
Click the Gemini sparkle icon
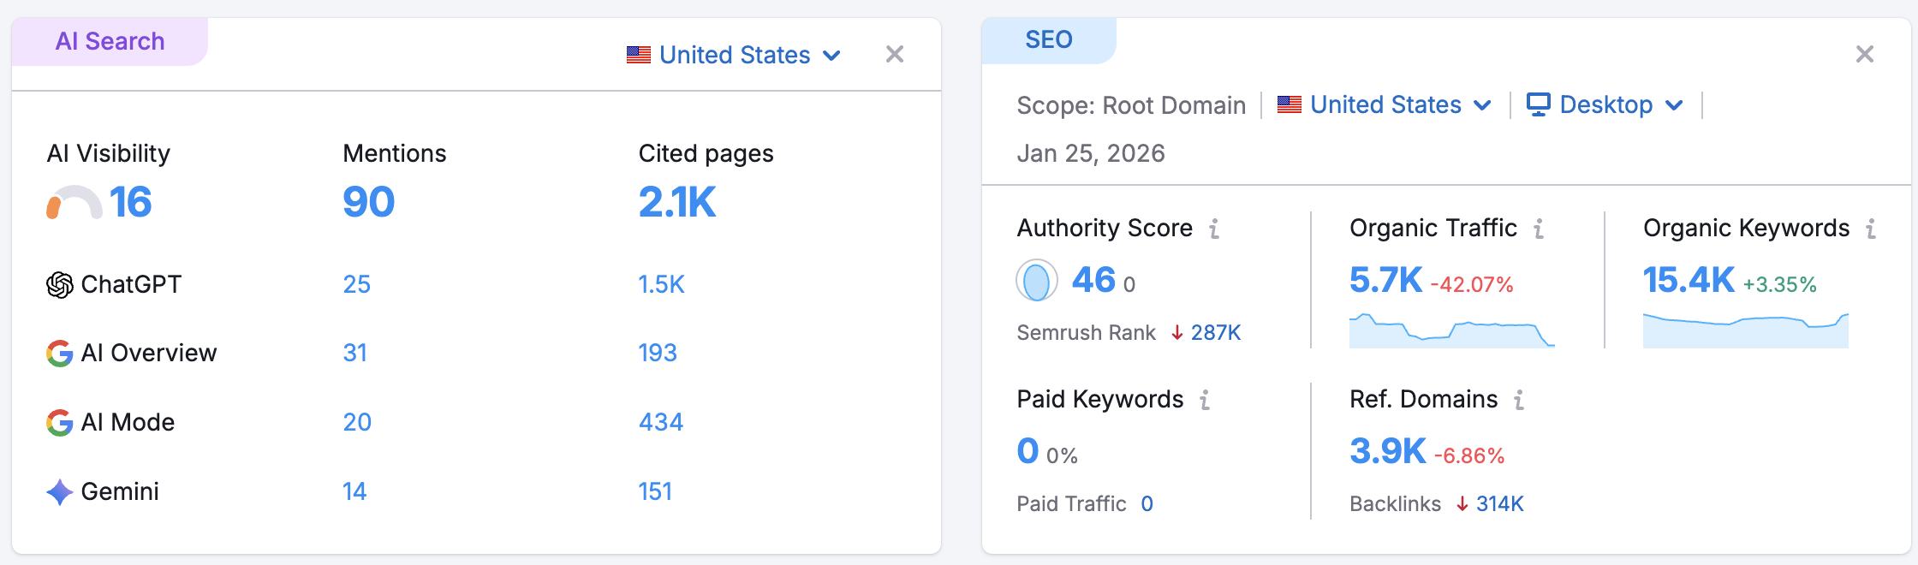click(x=60, y=492)
